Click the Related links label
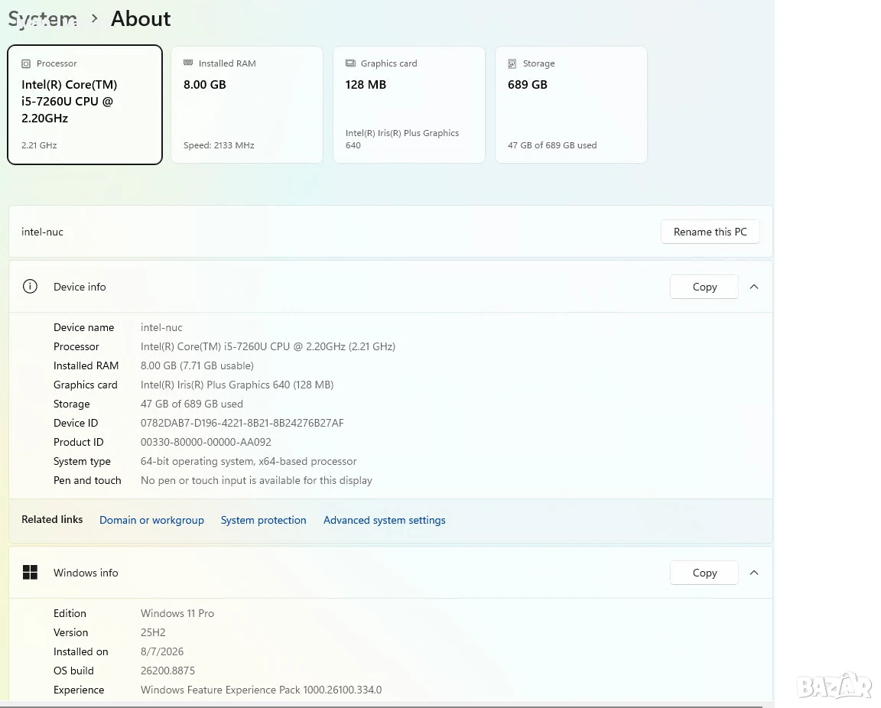 coord(52,519)
